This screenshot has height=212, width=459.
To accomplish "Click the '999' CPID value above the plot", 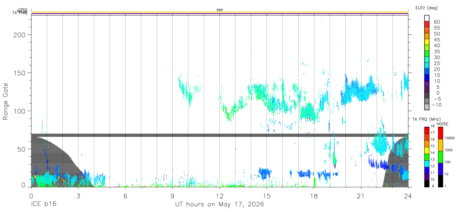I will point(220,10).
